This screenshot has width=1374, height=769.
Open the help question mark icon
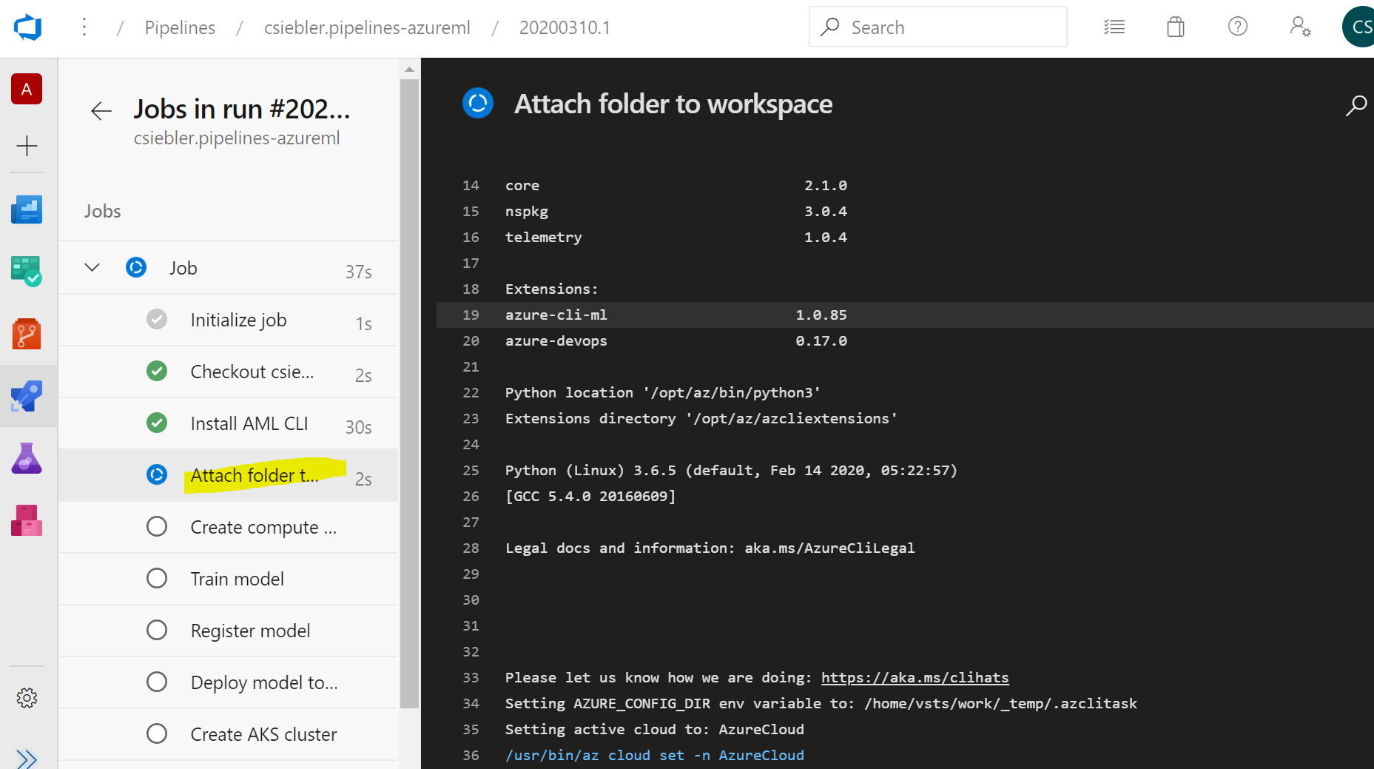tap(1238, 27)
